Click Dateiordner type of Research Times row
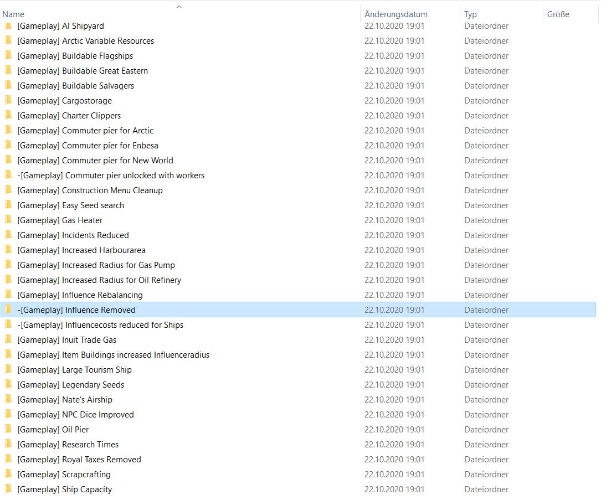 point(486,445)
